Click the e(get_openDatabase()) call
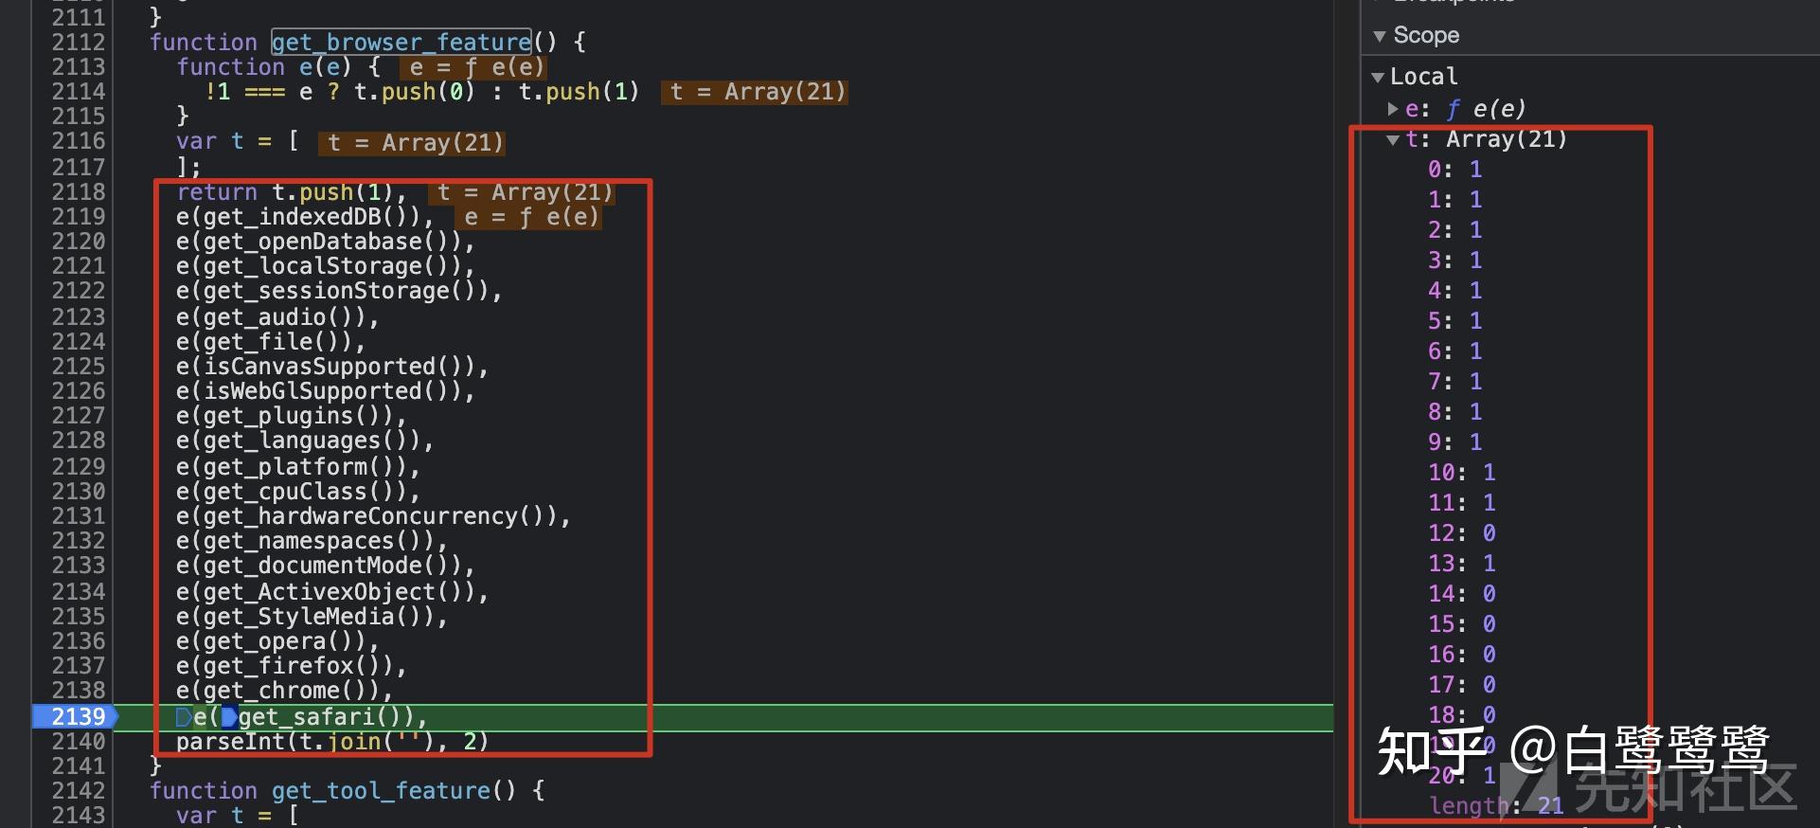Viewport: 1820px width, 828px height. coord(319,242)
